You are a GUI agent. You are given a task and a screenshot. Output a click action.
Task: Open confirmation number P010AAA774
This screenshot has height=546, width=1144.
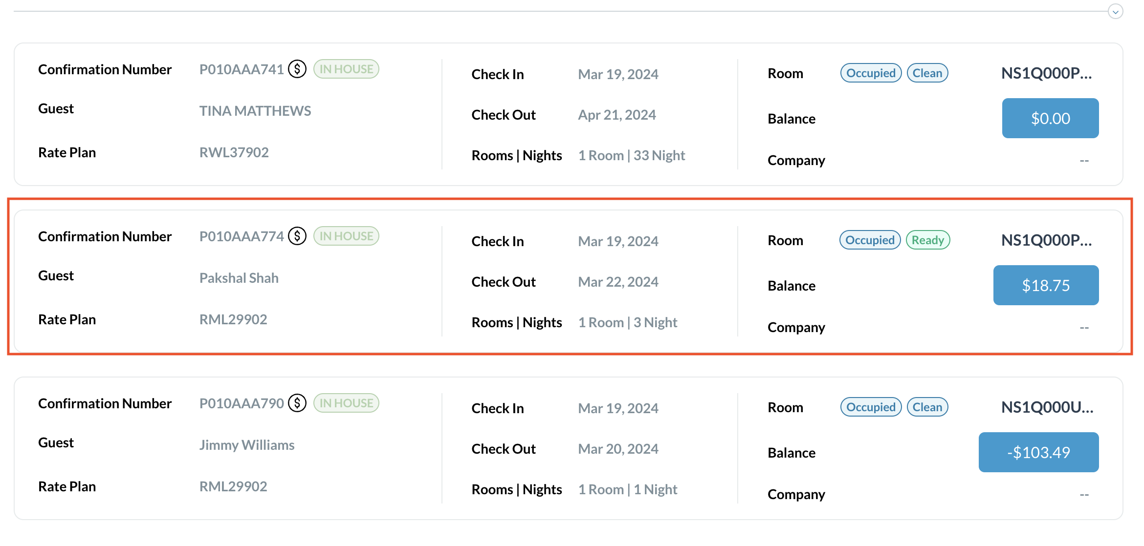242,236
